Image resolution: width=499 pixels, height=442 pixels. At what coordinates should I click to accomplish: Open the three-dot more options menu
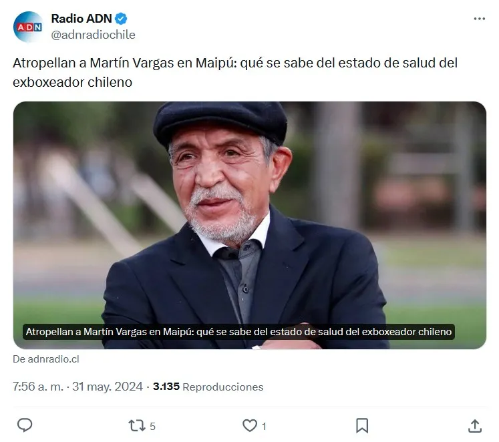pyautogui.click(x=479, y=19)
